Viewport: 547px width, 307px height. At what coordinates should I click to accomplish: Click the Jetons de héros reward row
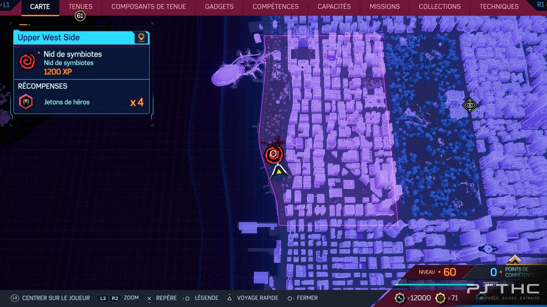pyautogui.click(x=81, y=102)
